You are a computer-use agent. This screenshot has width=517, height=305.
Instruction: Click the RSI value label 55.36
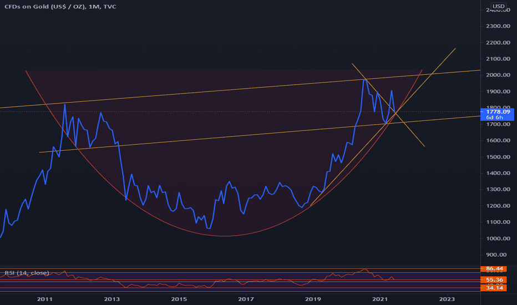tap(494, 280)
